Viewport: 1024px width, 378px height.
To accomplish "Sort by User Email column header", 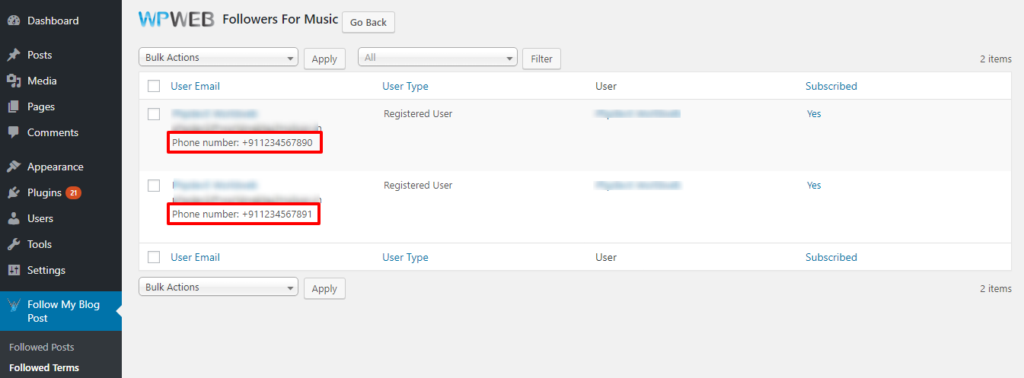I will click(x=195, y=86).
